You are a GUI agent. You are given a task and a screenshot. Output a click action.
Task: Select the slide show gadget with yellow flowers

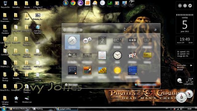[102, 70]
